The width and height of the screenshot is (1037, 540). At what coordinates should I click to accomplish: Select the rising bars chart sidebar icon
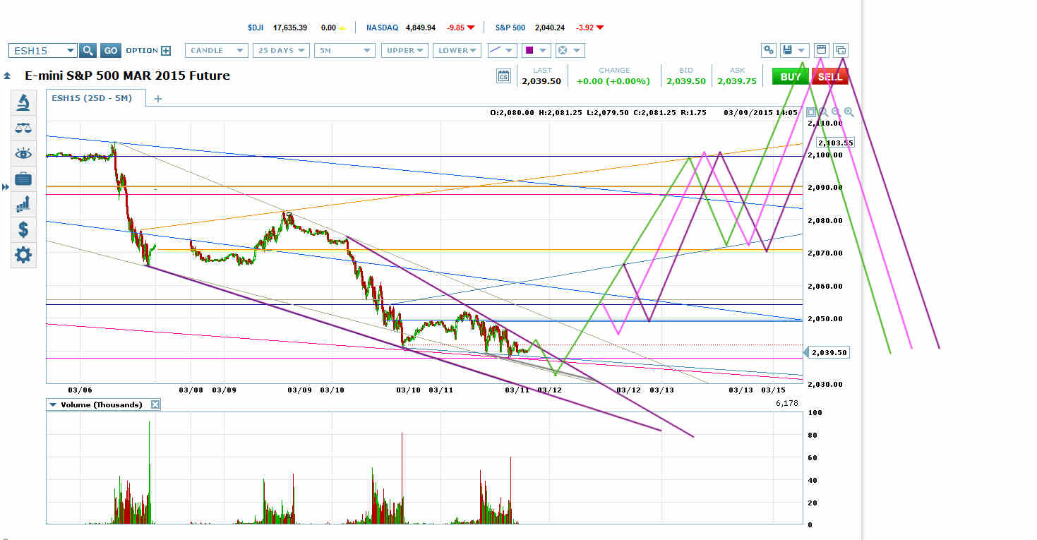pos(23,204)
